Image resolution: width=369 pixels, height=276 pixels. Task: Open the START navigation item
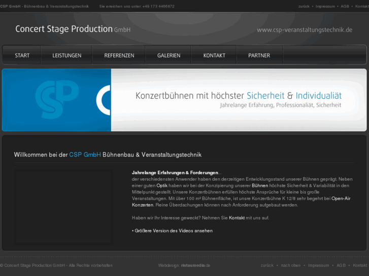[22, 55]
